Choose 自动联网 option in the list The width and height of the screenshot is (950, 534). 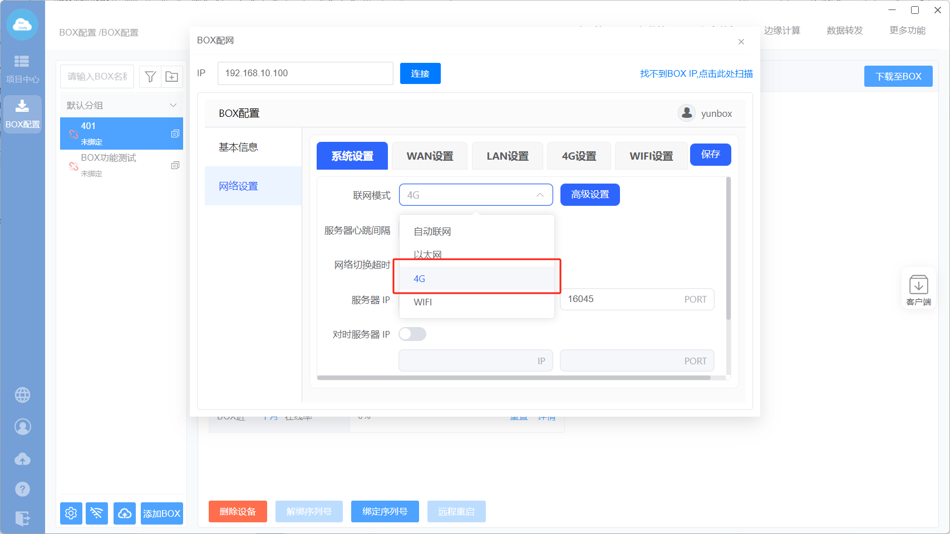[432, 231]
